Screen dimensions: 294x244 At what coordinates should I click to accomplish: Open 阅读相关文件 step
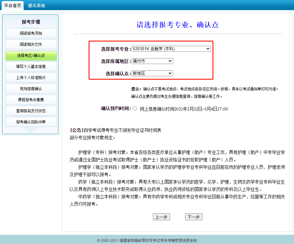point(31,44)
